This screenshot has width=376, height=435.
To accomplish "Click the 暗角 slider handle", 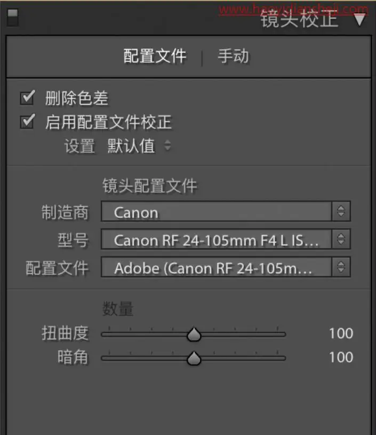I will tap(194, 358).
